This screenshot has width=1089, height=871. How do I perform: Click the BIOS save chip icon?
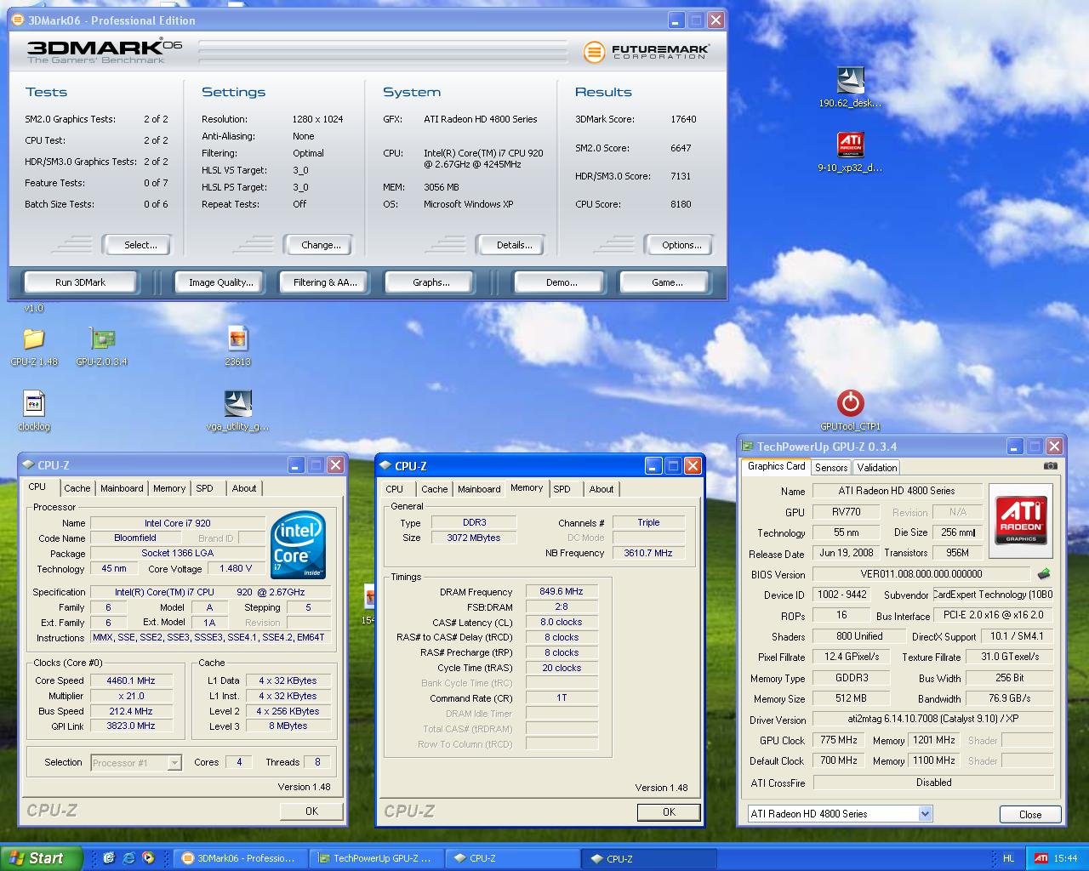1044,574
